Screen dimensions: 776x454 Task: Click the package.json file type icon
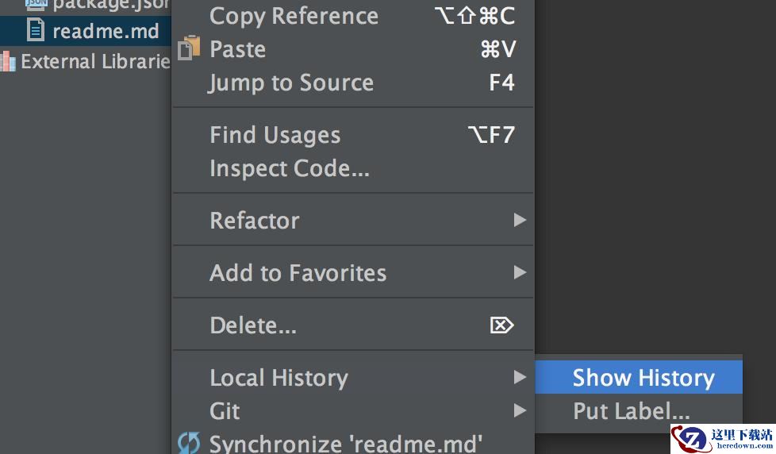[x=36, y=5]
